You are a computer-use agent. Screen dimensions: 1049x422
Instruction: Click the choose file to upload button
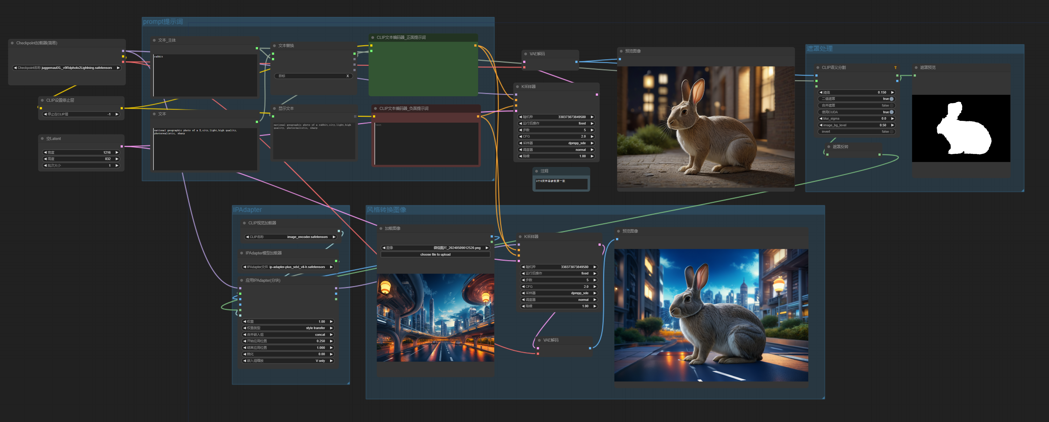coord(435,254)
